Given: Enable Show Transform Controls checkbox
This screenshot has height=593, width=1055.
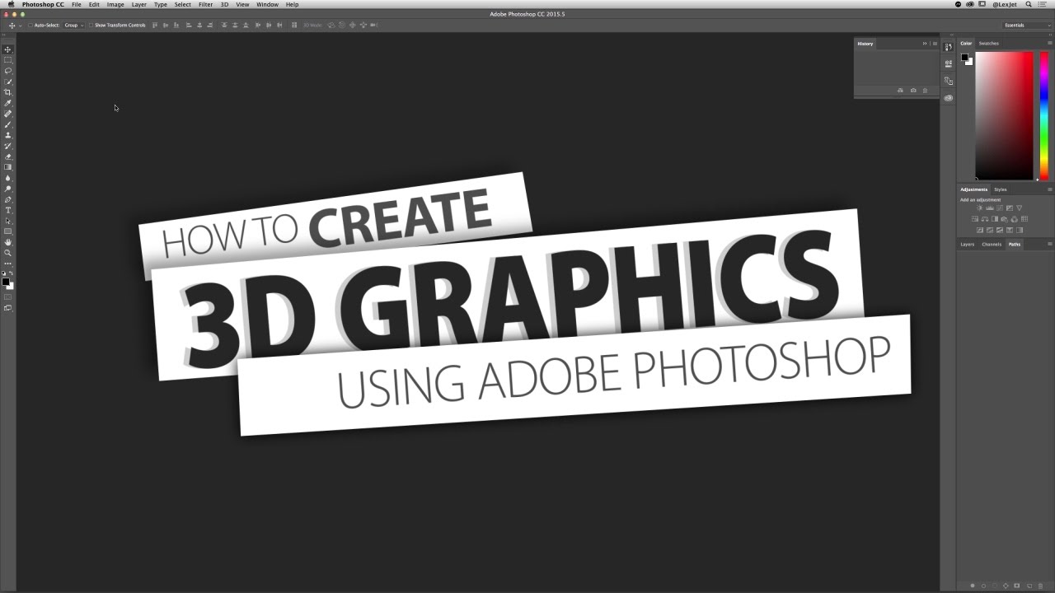Looking at the screenshot, I should click(91, 25).
